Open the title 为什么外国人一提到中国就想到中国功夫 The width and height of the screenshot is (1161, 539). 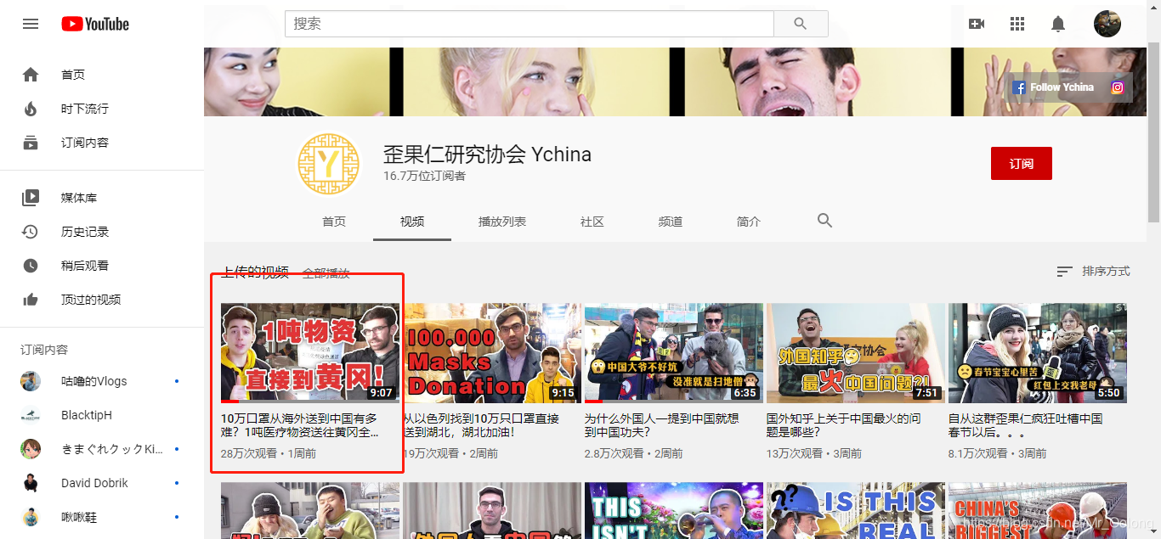662,425
